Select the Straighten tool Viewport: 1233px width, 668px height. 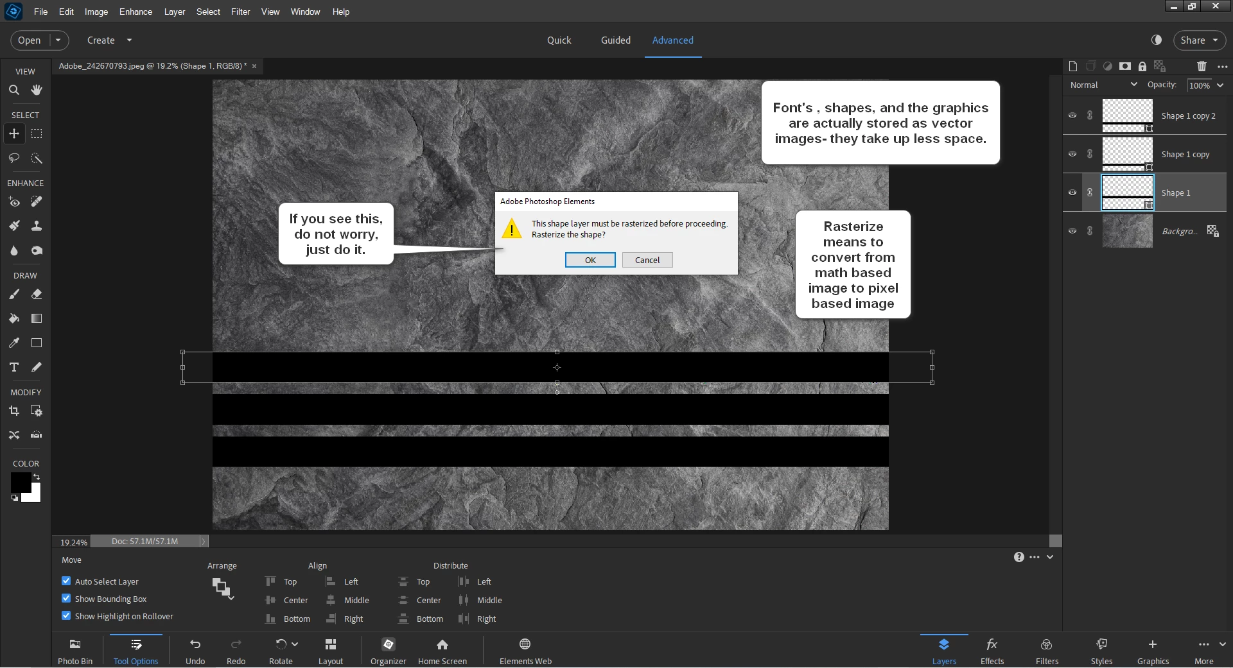point(37,435)
